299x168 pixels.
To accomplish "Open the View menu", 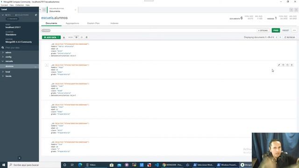I will coord(11,5).
